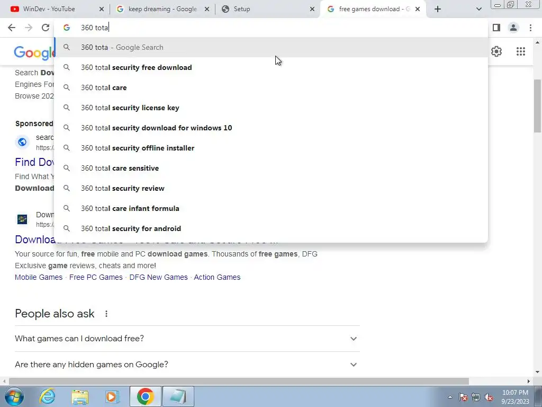Close the WinDev - YouTube tab
Screen dimensions: 542x407
point(101,9)
